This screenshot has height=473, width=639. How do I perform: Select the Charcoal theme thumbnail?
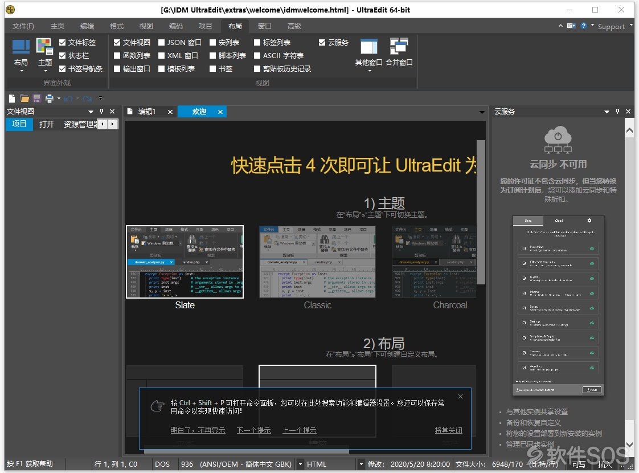tap(434, 262)
